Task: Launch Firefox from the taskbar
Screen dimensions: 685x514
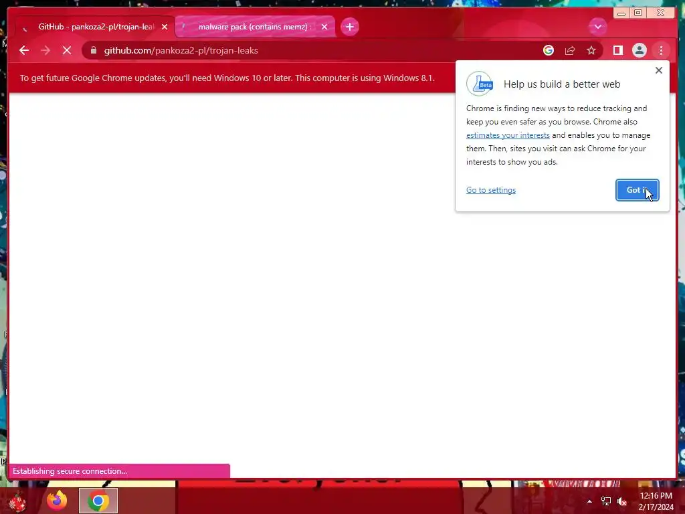Action: [x=57, y=501]
